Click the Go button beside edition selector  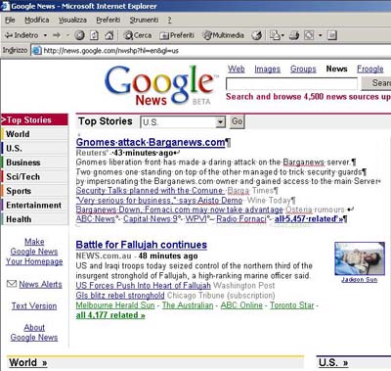coord(237,121)
